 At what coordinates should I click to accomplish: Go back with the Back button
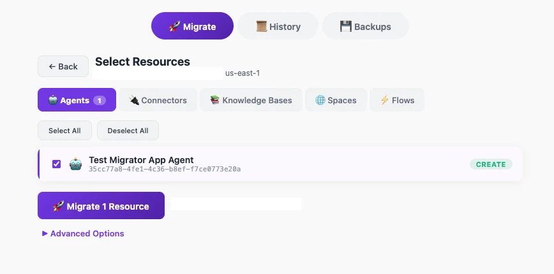click(63, 66)
